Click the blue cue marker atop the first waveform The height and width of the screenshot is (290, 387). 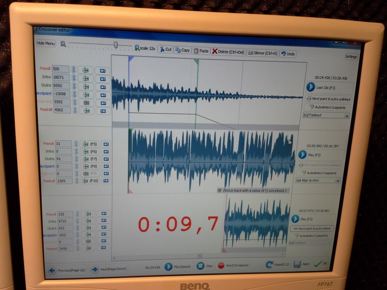pyautogui.click(x=131, y=59)
